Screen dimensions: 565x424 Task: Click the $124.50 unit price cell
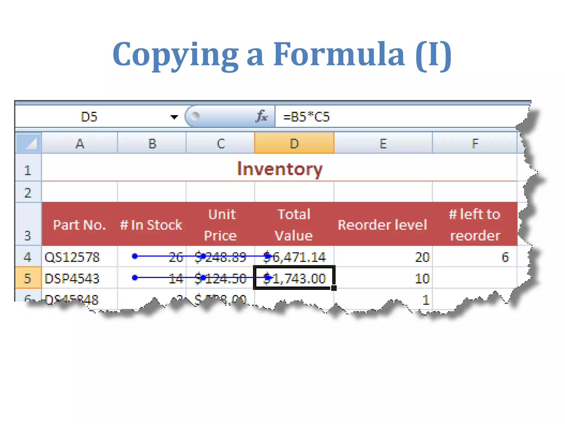220,278
